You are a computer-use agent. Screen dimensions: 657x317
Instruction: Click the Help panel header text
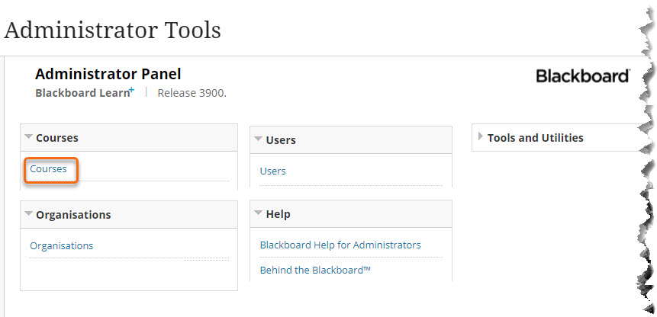click(x=279, y=214)
